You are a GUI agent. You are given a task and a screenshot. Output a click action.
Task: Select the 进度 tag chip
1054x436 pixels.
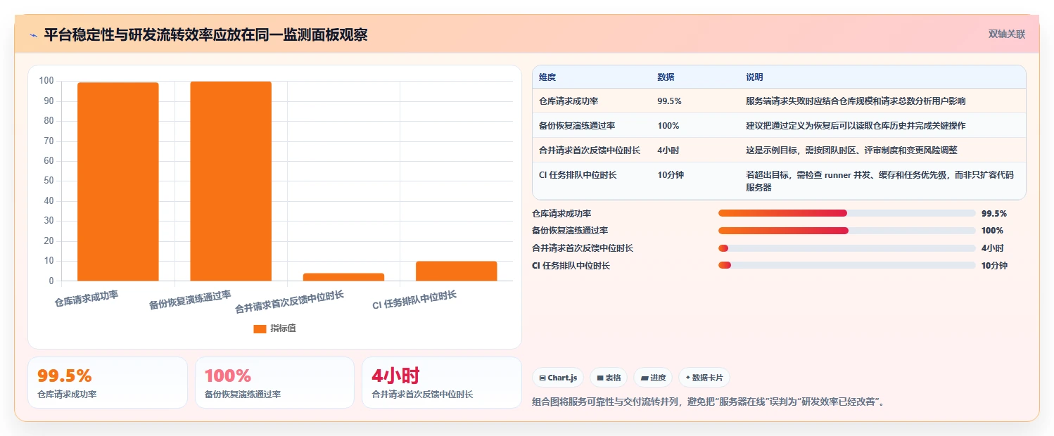coord(653,378)
